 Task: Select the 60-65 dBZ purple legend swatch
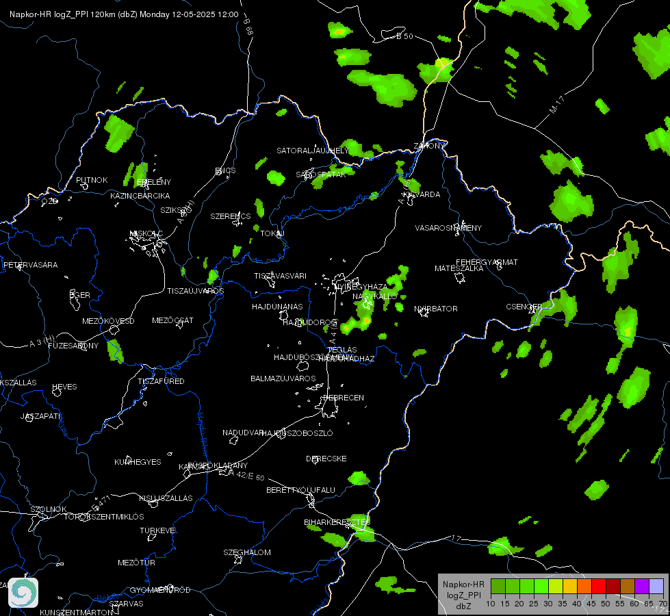point(642,586)
